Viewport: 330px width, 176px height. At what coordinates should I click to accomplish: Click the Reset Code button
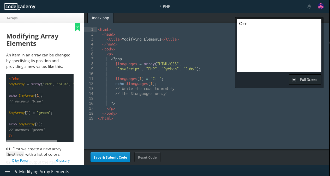[147, 157]
